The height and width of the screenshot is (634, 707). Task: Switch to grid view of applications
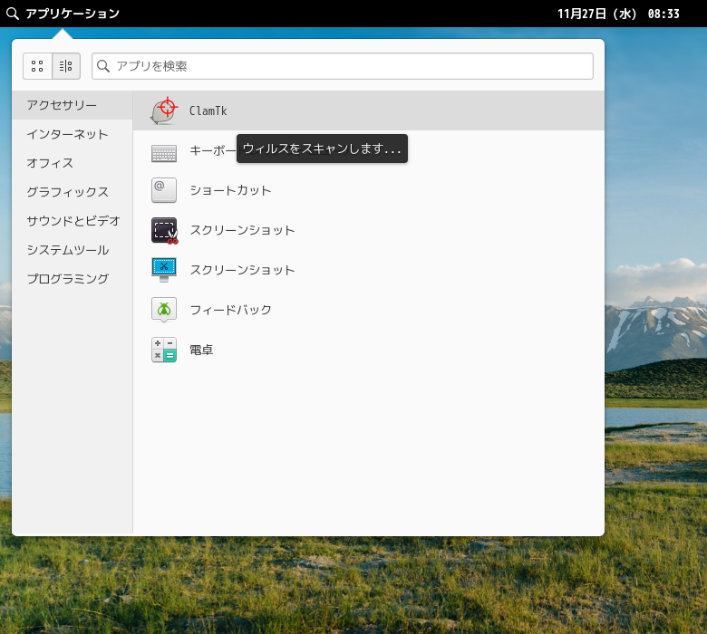37,66
